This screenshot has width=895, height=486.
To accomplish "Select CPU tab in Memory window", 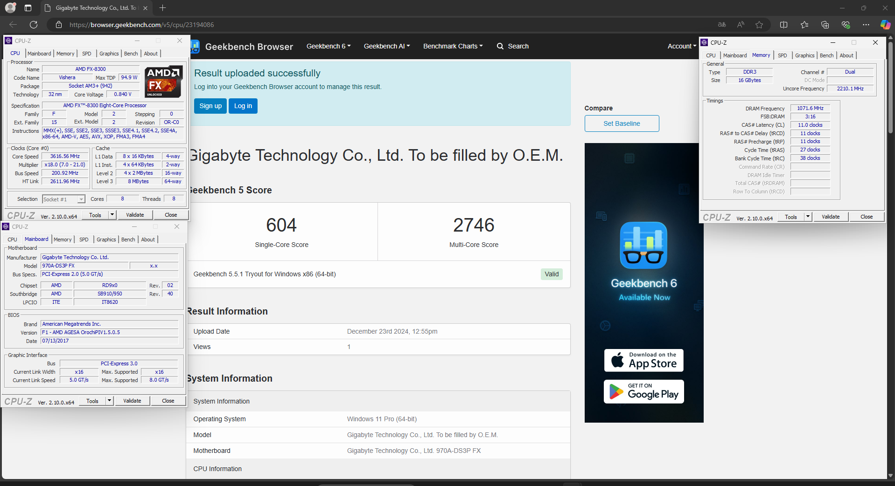I will (711, 55).
